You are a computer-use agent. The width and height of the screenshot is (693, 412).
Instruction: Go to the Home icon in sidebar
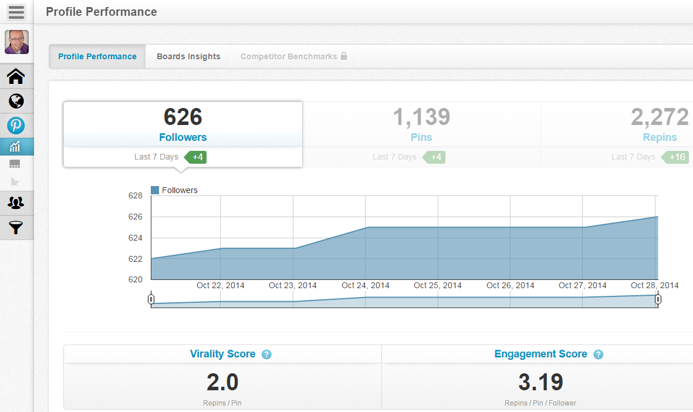point(16,76)
